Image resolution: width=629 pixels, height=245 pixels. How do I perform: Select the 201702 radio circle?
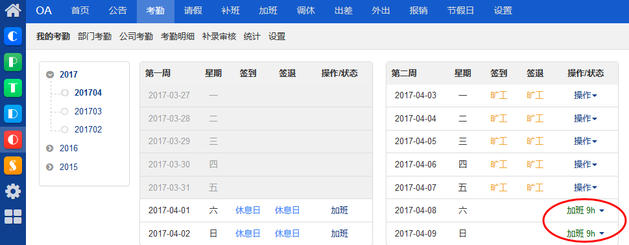[x=65, y=130]
